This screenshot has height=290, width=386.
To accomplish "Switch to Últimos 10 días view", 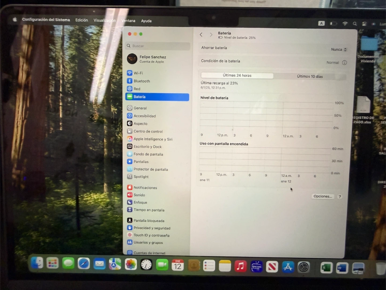I will (x=310, y=76).
